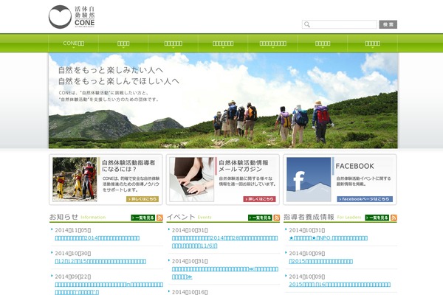Viewport: 443px width, 295px height.
Task: Open RSS feed icon for イベント section
Action: tap(277, 218)
